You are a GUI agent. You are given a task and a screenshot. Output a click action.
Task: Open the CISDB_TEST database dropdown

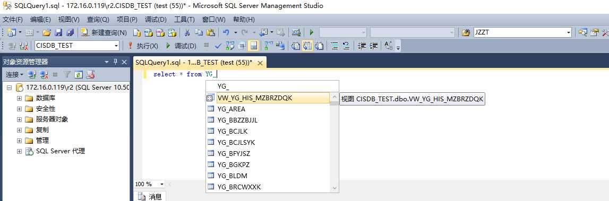pyautogui.click(x=116, y=46)
